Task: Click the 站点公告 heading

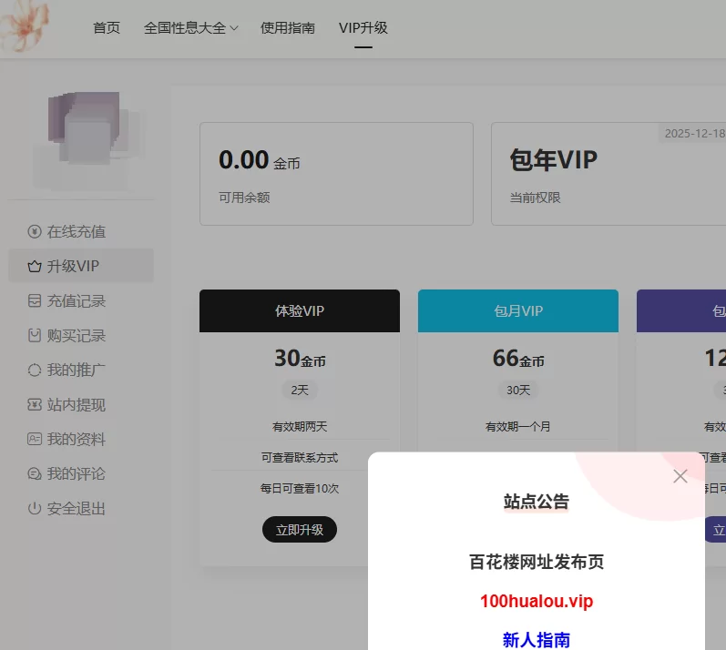Action: [537, 502]
